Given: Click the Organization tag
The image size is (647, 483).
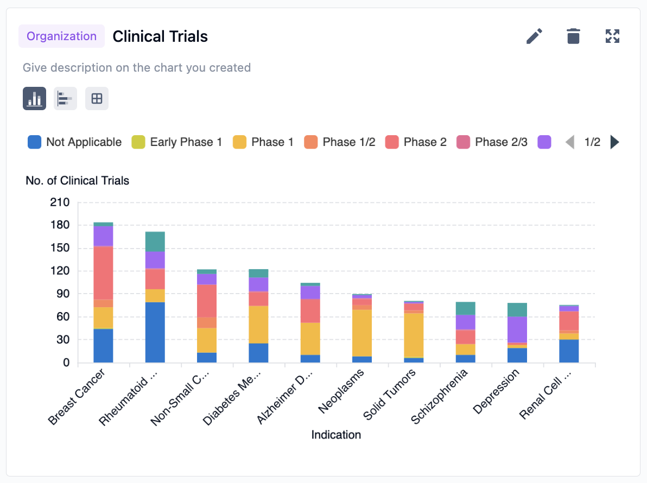Looking at the screenshot, I should click(61, 36).
